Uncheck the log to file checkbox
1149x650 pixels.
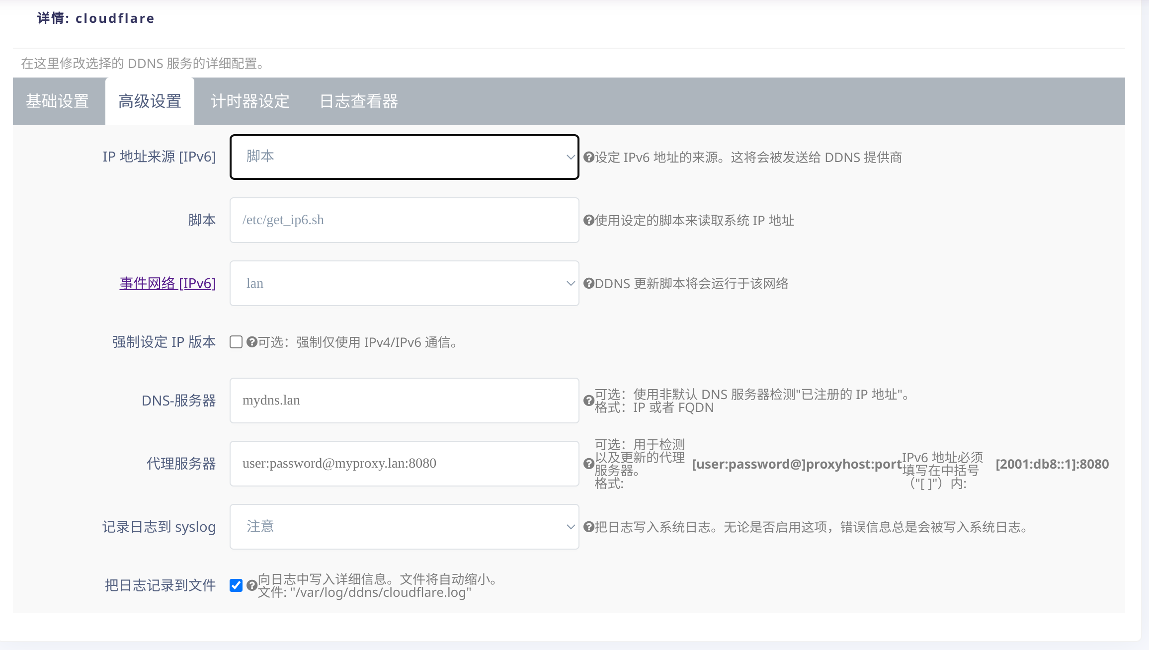236,585
